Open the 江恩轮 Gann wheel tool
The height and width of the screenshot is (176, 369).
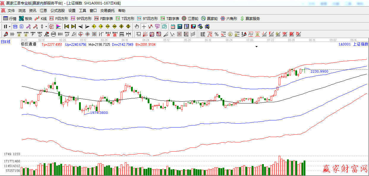pos(190,18)
